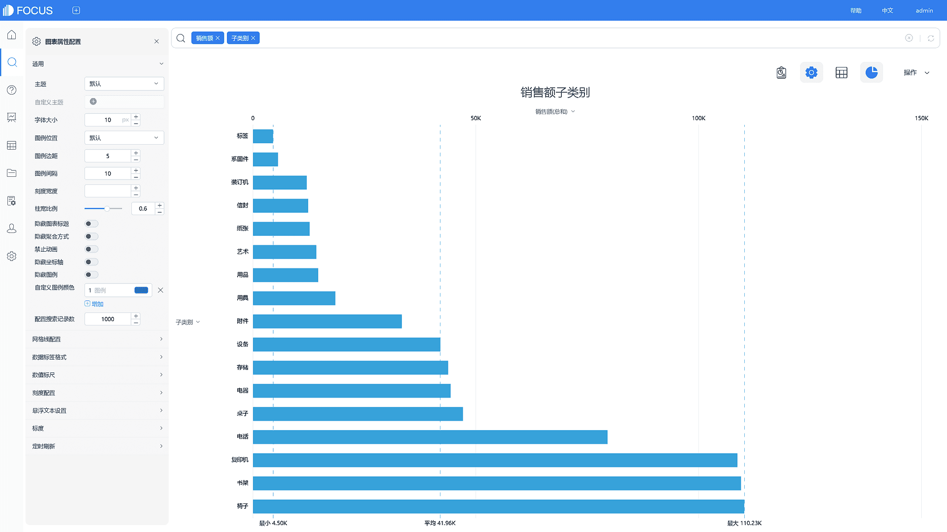The image size is (947, 532).
Task: Click 增加 to add legend color
Action: 94,304
